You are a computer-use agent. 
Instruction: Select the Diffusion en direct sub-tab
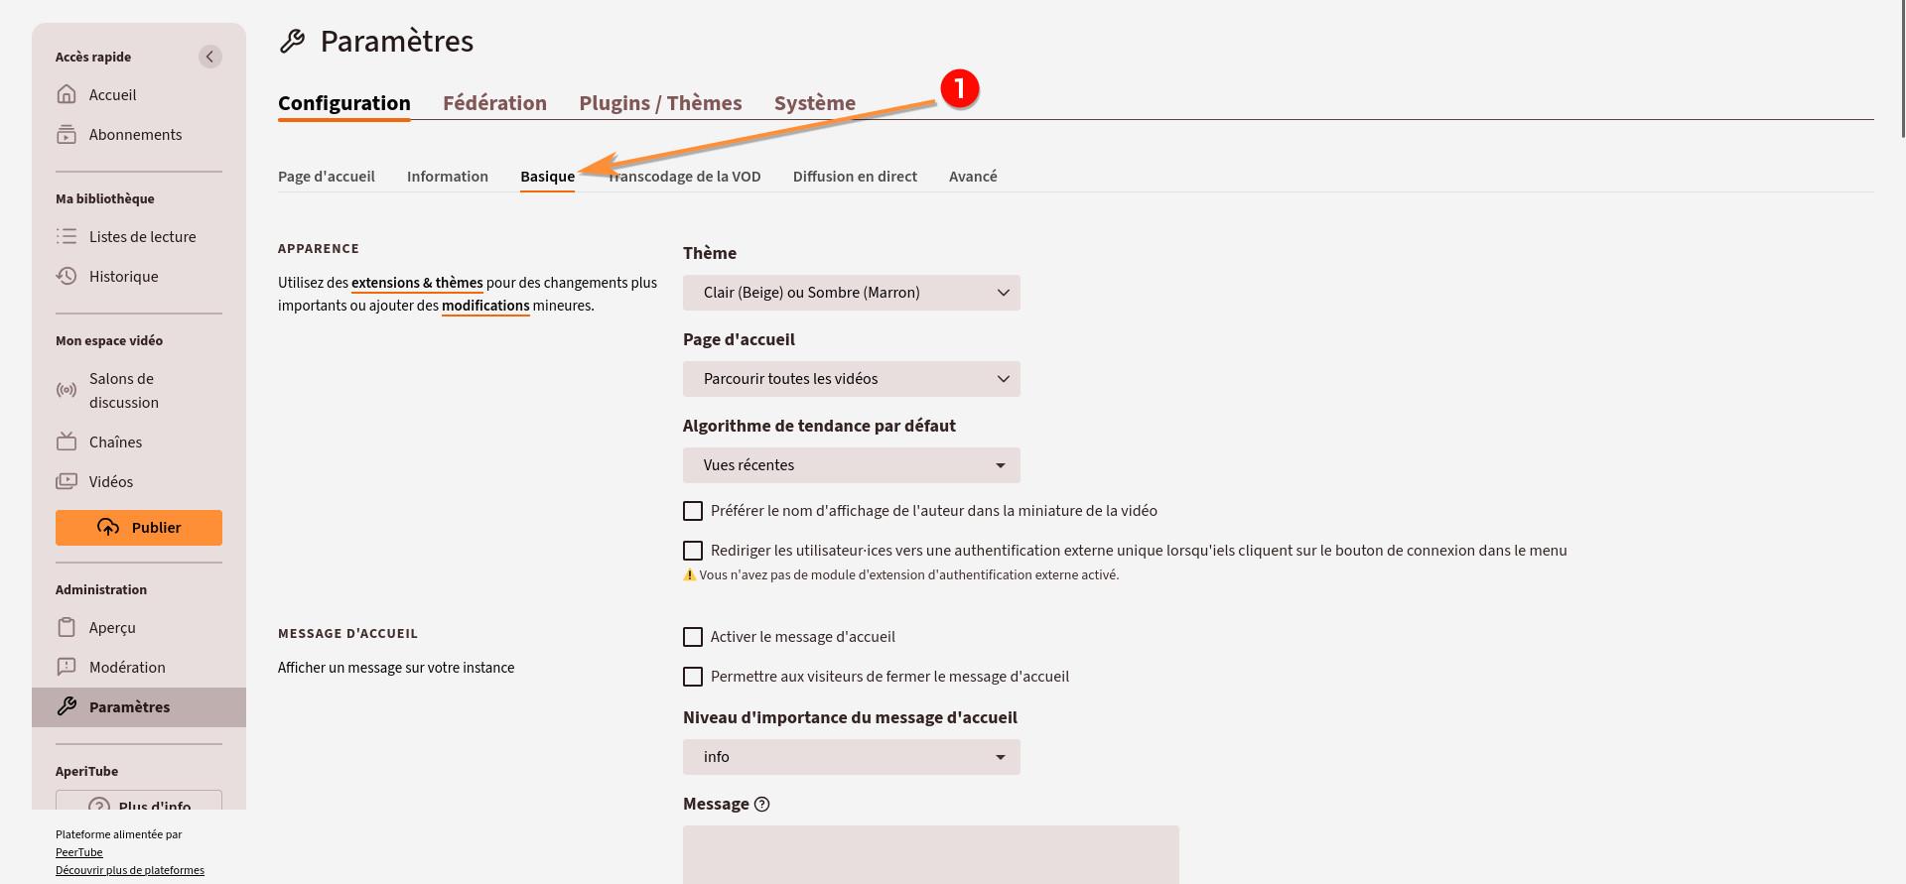[854, 177]
